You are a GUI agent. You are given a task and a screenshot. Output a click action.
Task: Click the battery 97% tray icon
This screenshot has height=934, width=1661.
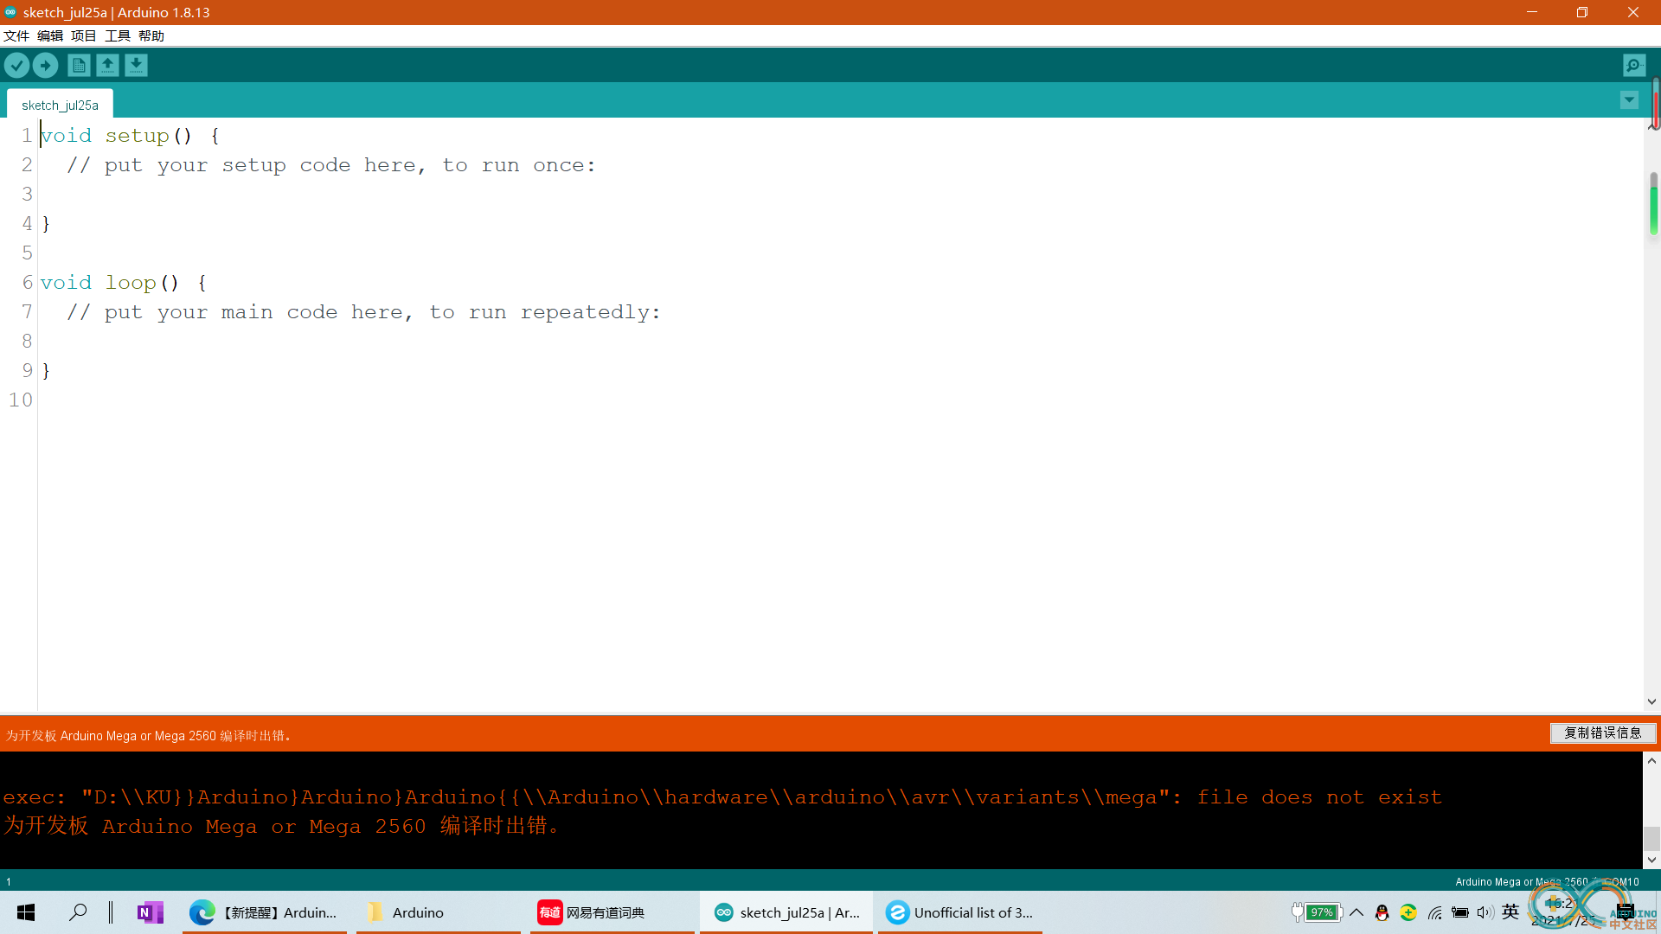1316,912
